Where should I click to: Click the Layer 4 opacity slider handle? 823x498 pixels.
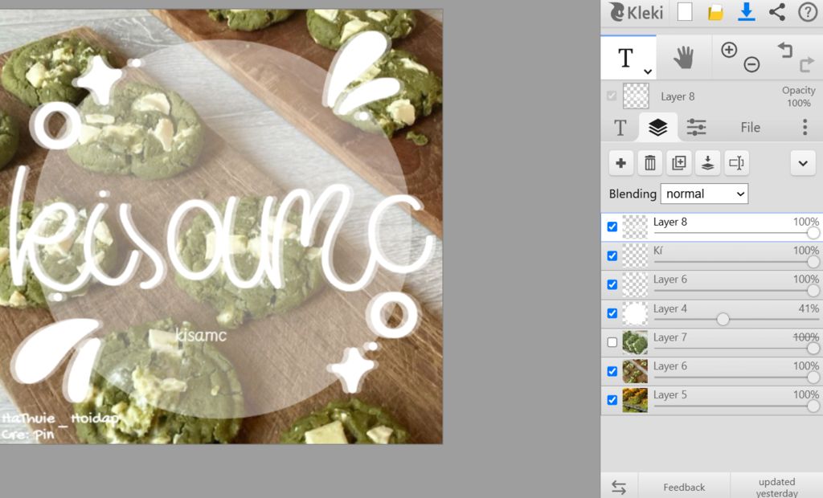coord(723,320)
